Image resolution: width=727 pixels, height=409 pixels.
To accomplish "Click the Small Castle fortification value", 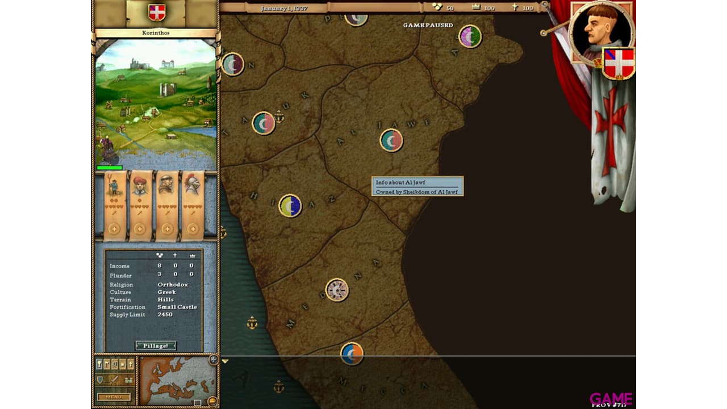I will pyautogui.click(x=177, y=307).
